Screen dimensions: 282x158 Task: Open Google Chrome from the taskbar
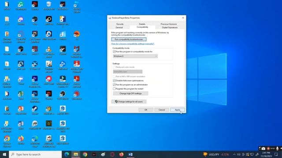coord(85,154)
